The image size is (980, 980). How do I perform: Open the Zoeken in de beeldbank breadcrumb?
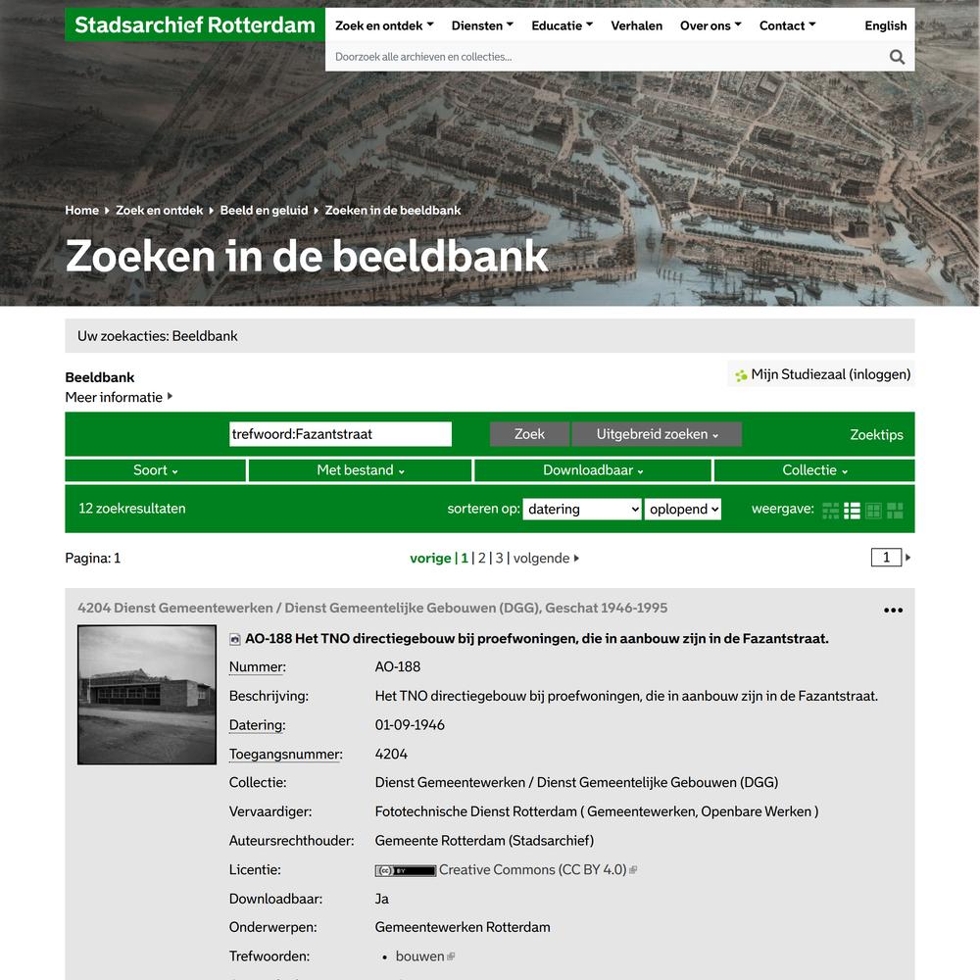tap(393, 210)
